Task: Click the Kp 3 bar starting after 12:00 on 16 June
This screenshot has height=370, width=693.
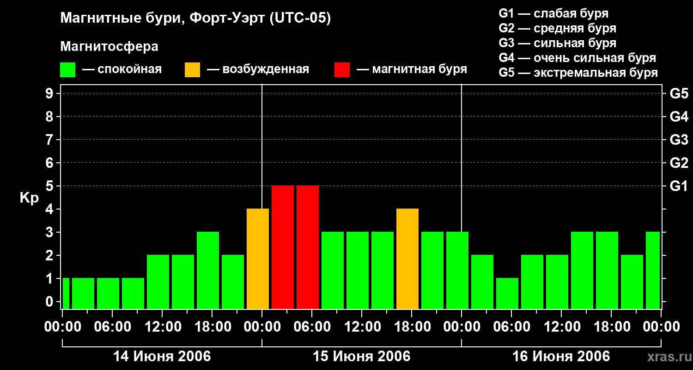Action: (582, 271)
